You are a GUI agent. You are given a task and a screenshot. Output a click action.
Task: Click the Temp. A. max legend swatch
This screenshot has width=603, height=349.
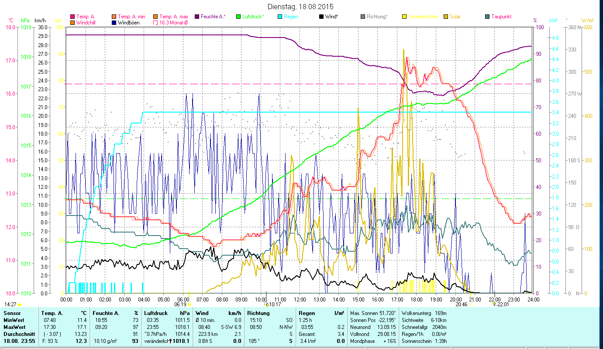coord(155,17)
